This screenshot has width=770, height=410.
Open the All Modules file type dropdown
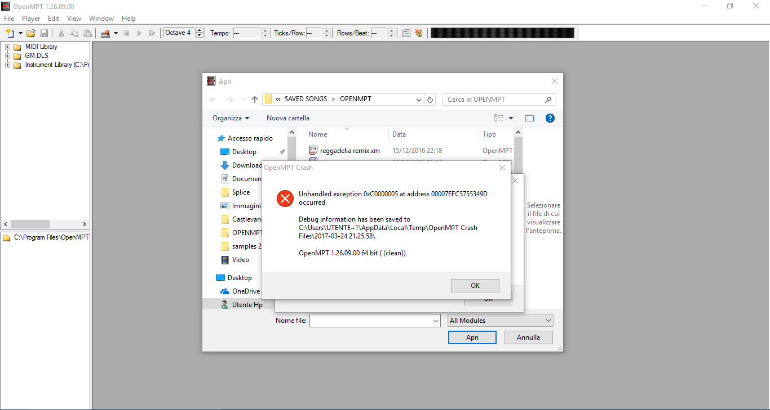501,321
